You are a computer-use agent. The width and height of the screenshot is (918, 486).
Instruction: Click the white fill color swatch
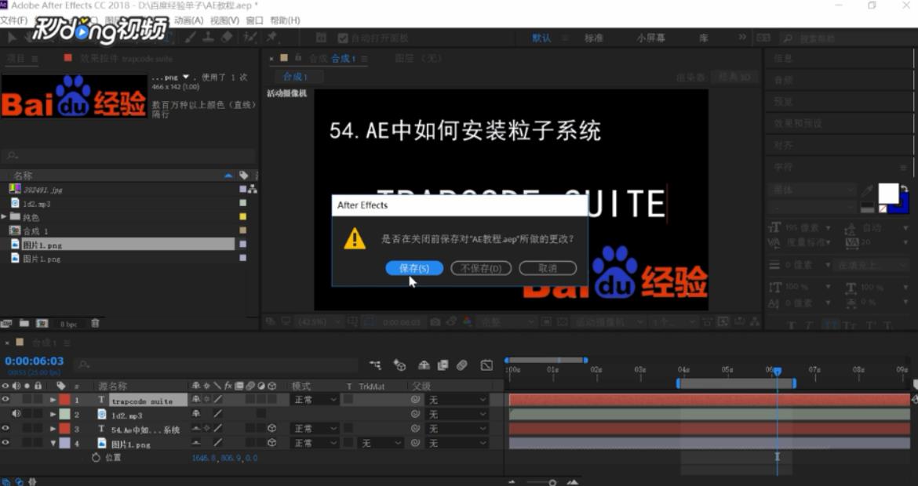(x=888, y=193)
